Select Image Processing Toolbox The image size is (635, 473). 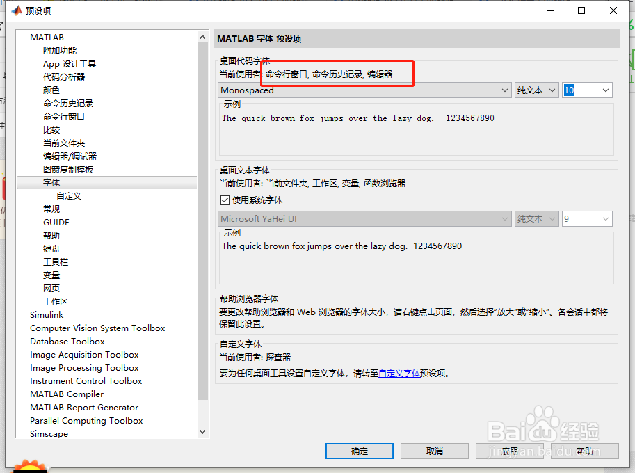tap(84, 368)
